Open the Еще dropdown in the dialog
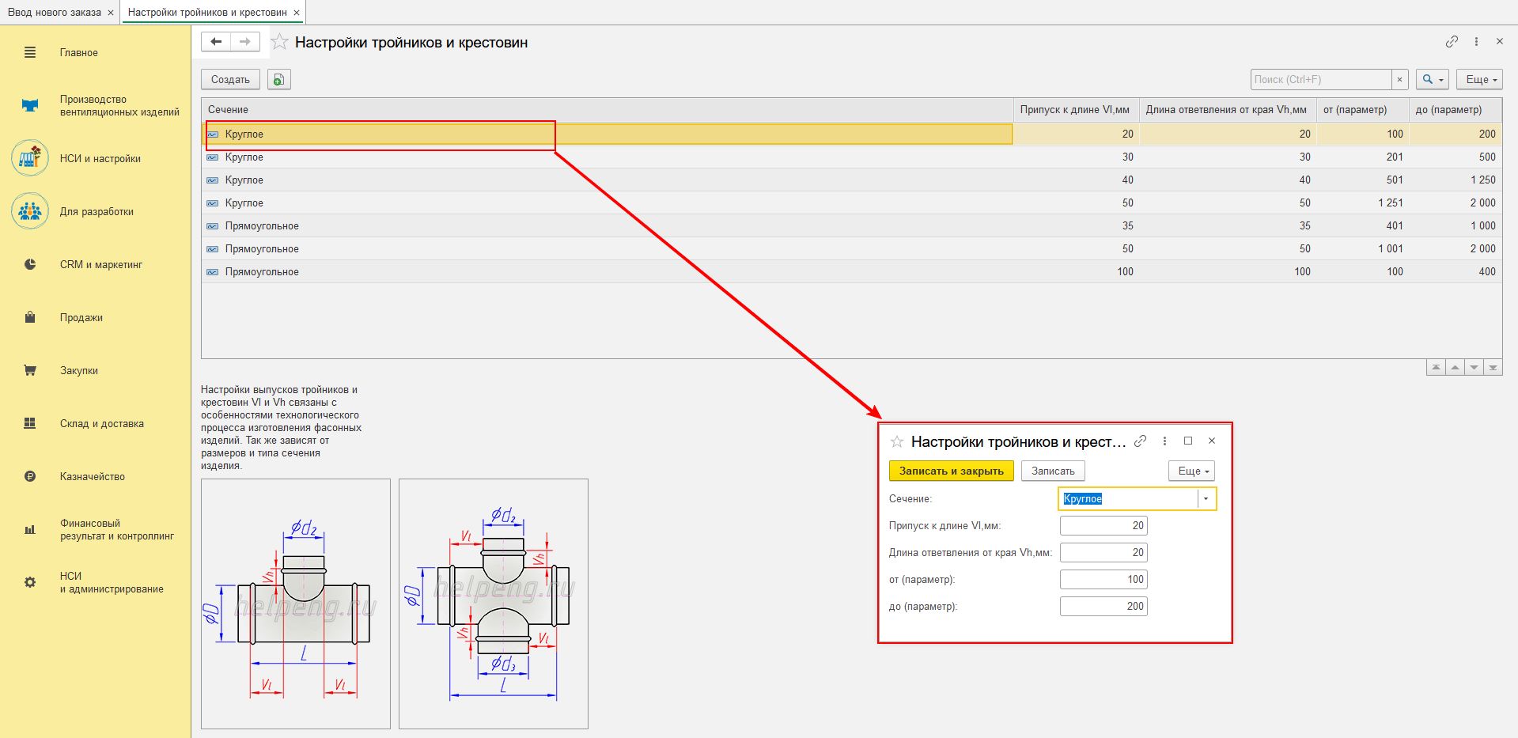This screenshot has height=738, width=1518. 1192,471
